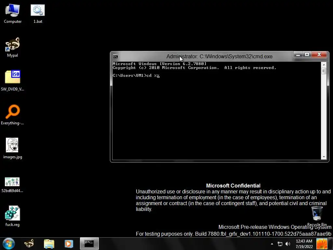Open Windows Media Player from the taskbar
This screenshot has width=333, height=250.
click(x=69, y=243)
